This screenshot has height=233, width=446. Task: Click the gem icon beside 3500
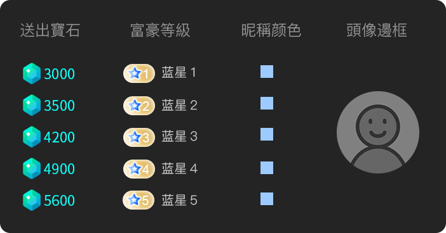[x=32, y=105]
